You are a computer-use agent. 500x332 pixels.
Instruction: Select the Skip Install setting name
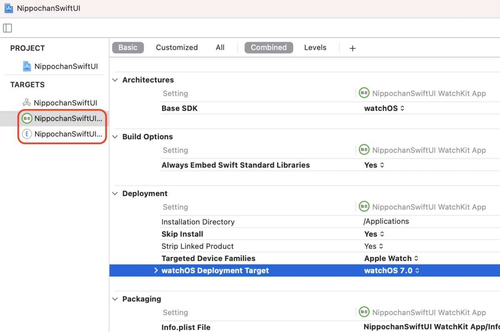[x=182, y=234]
